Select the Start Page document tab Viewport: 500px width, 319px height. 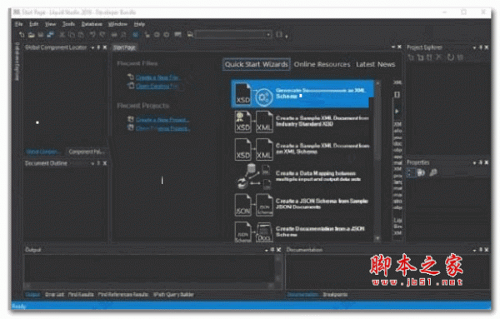click(x=124, y=47)
